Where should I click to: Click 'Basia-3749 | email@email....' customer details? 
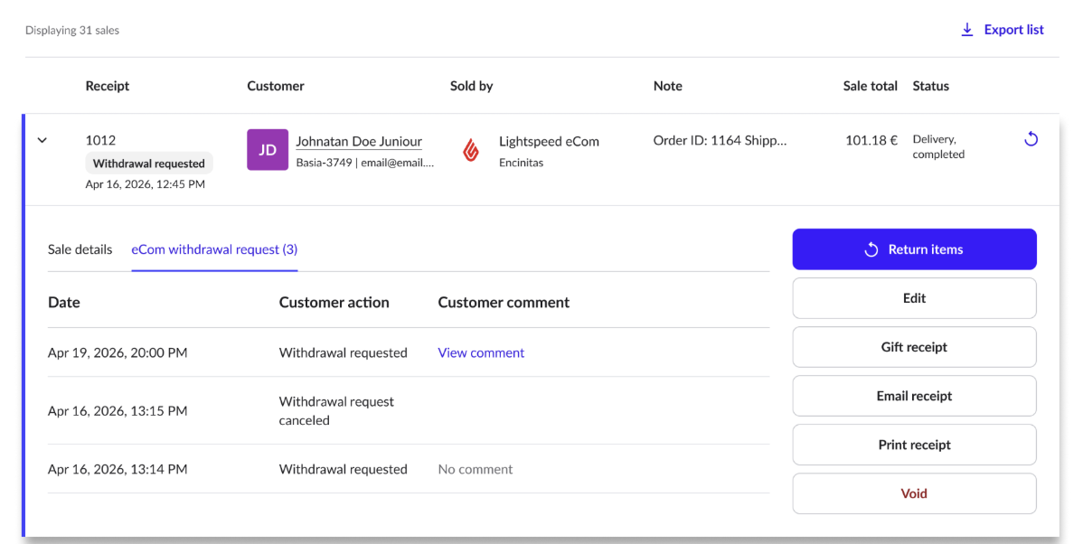coord(364,163)
